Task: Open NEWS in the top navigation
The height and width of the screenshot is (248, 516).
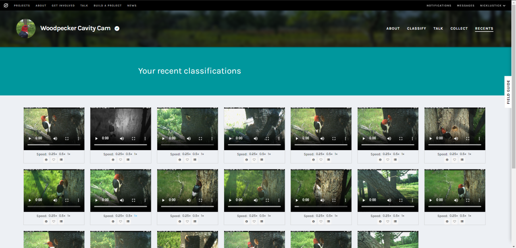Action: coord(132,6)
